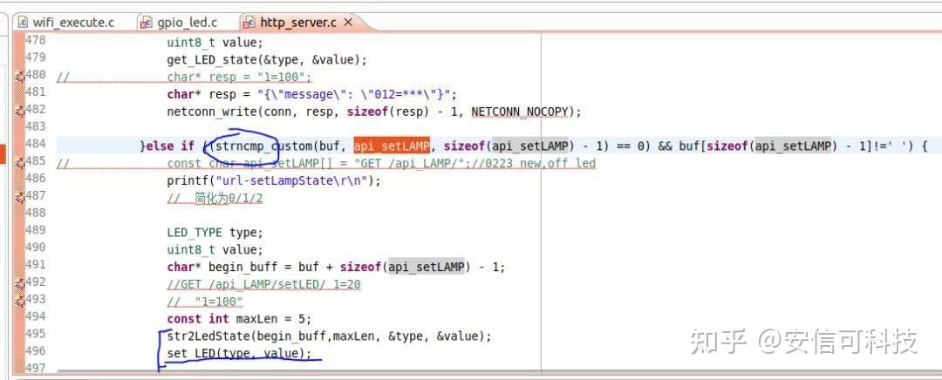Click the marker icon on line 492
This screenshot has height=380, width=942.
(19, 283)
